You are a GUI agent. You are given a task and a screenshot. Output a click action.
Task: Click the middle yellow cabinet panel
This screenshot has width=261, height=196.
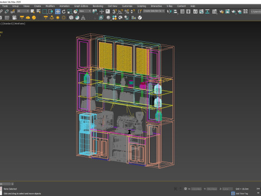coord(125,58)
